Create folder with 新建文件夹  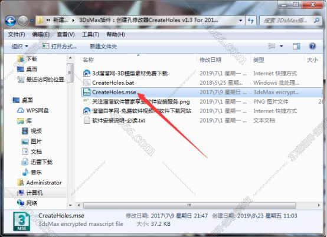pyautogui.click(x=103, y=46)
